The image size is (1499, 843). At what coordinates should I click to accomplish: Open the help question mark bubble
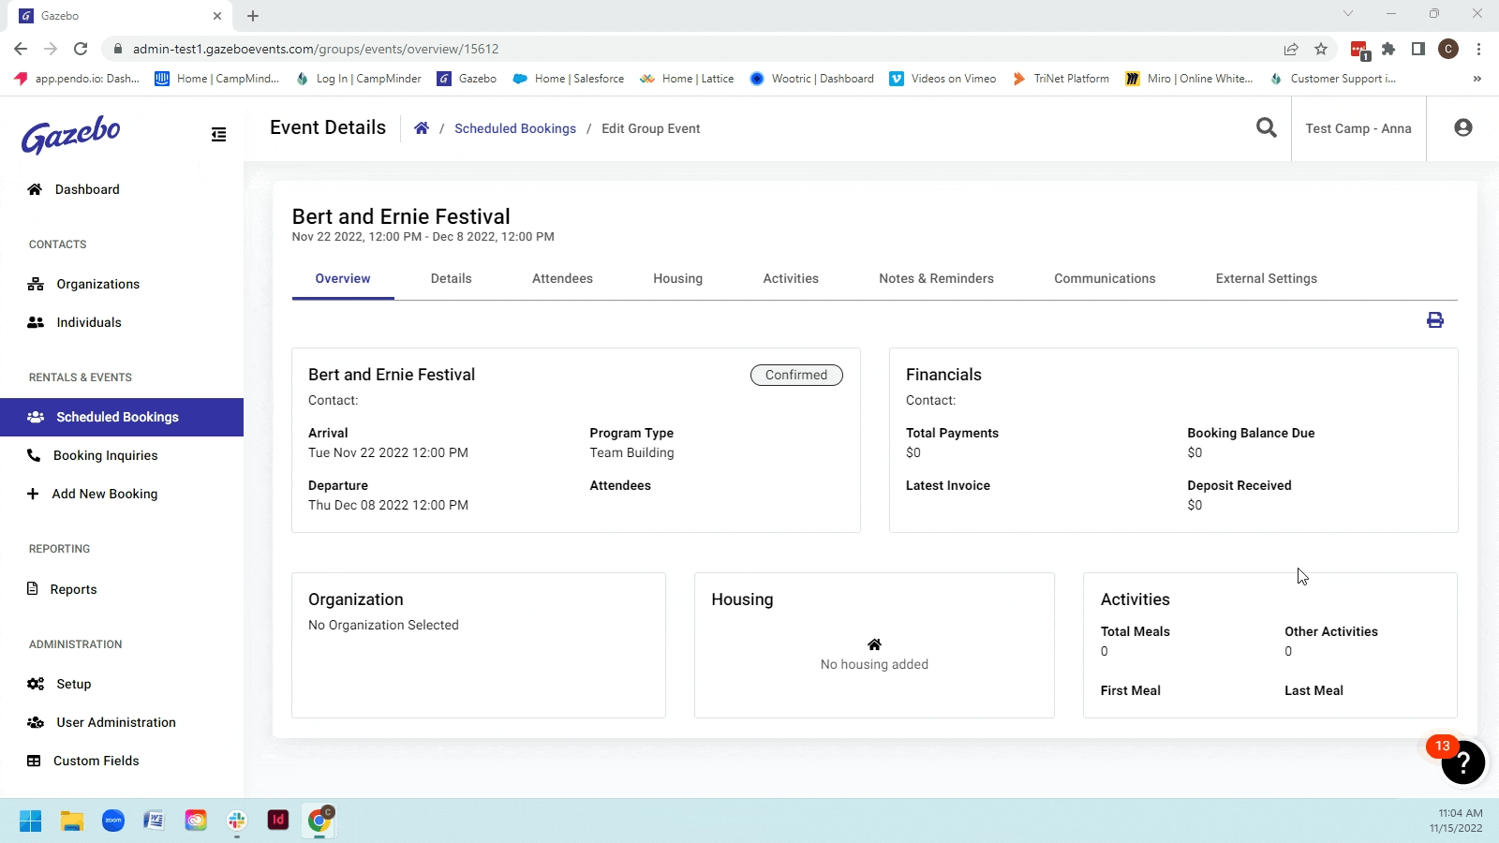click(1462, 762)
